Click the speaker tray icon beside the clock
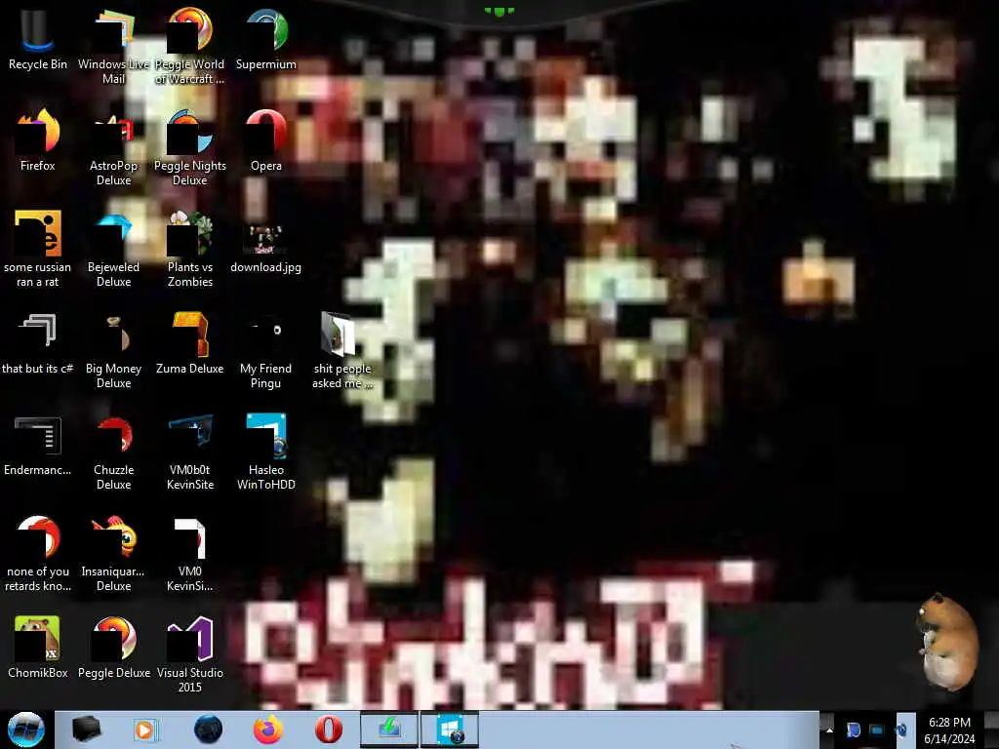Image resolution: width=999 pixels, height=749 pixels. (902, 729)
